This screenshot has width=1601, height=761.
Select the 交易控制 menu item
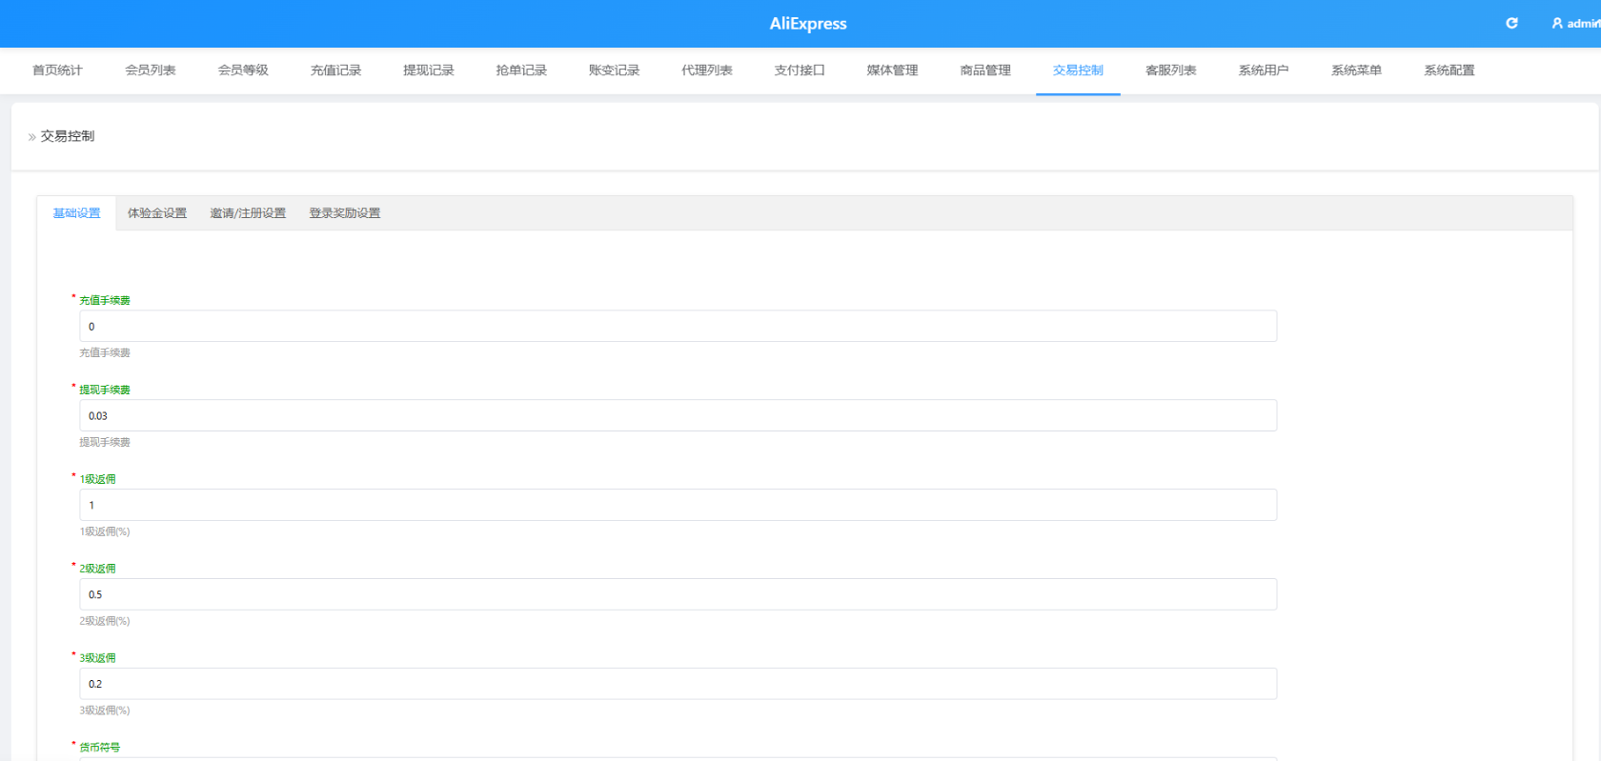click(1078, 70)
